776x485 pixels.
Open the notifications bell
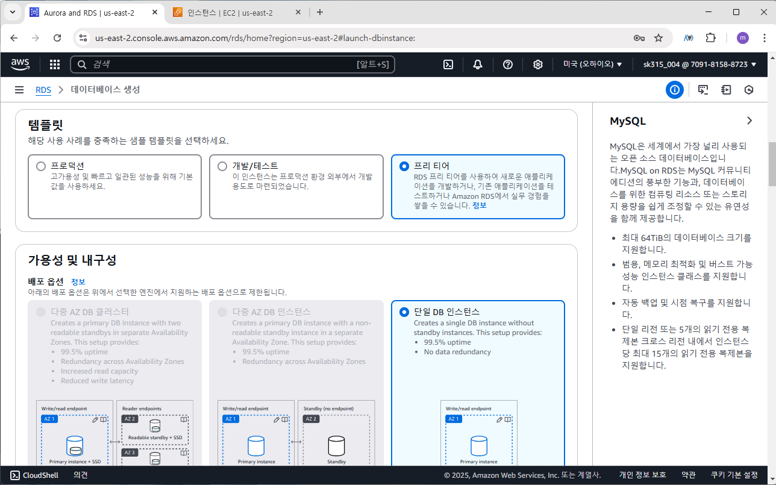478,64
